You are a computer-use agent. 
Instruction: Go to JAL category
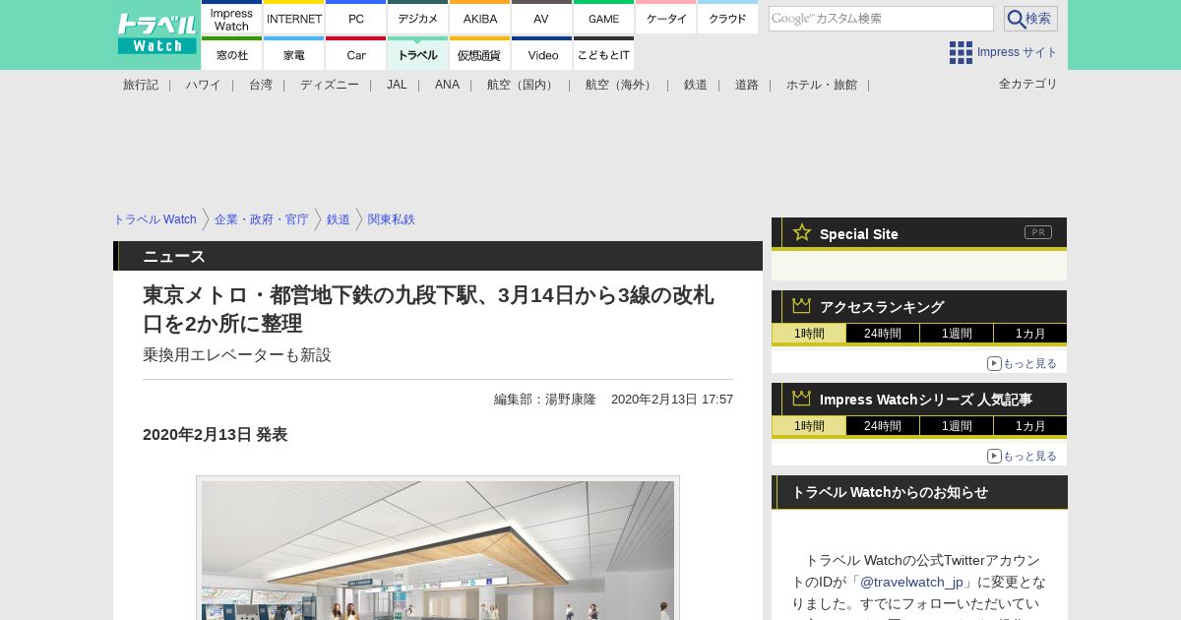tap(397, 85)
